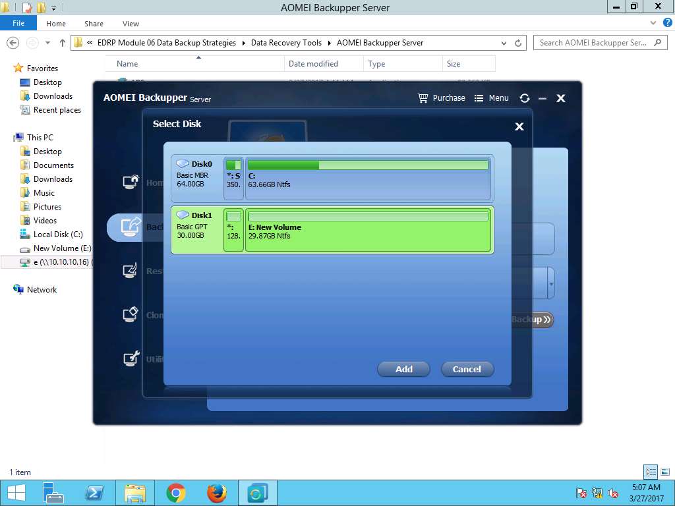Expand breadcrumb arrow after Data Recovery Tools

(330, 43)
